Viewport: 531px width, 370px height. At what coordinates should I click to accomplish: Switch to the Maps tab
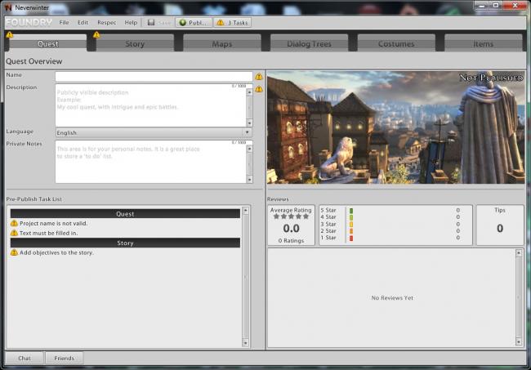(222, 43)
